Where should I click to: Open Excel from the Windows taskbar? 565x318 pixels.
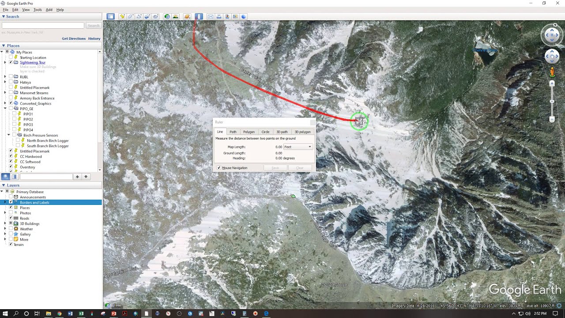[x=81, y=314]
